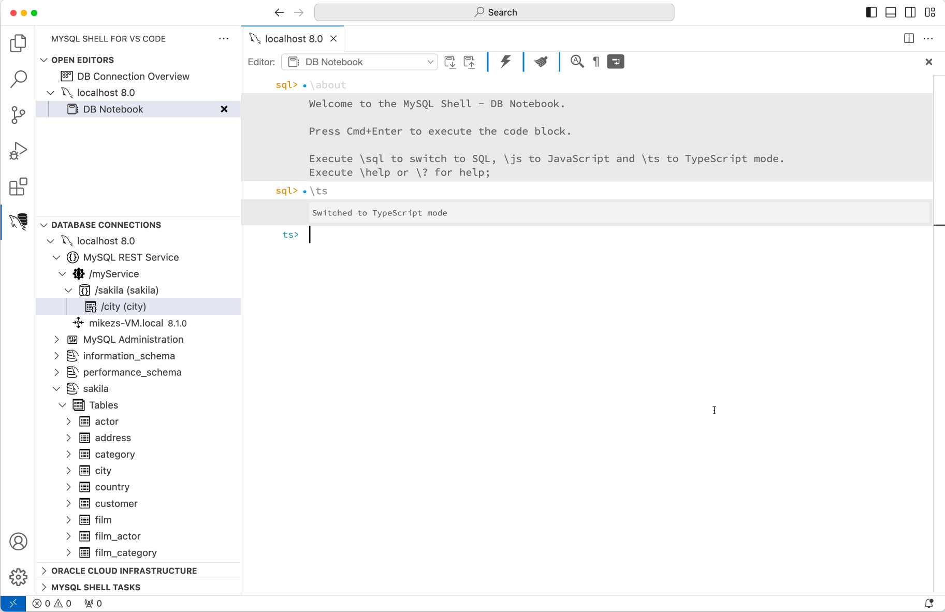Run the notebook with the lightning execute icon

[x=505, y=61]
